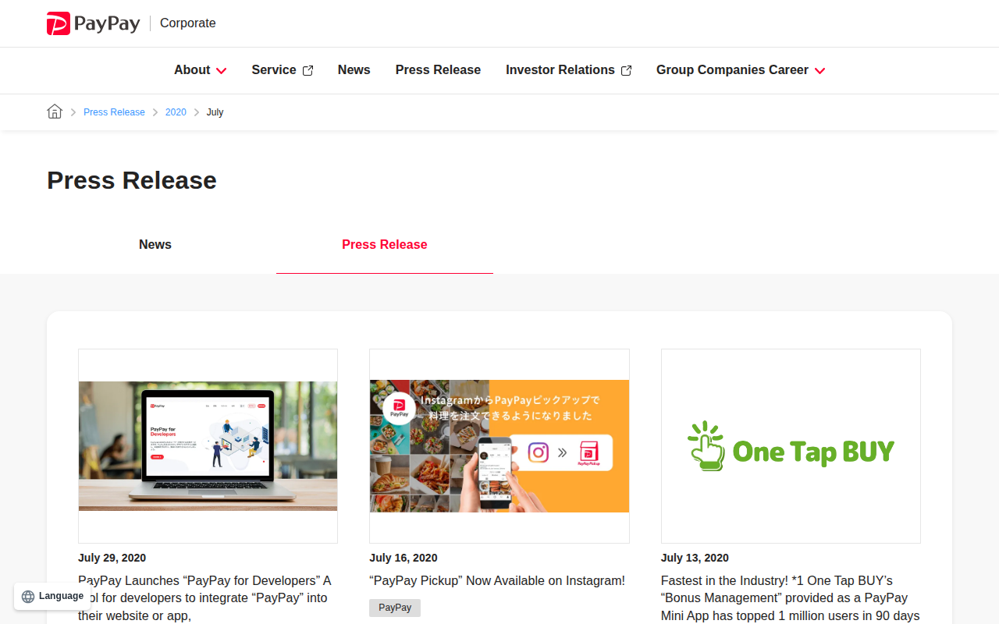Open the PayPay Pickup Instagram thumbnail
999x624 pixels.
pyautogui.click(x=499, y=446)
